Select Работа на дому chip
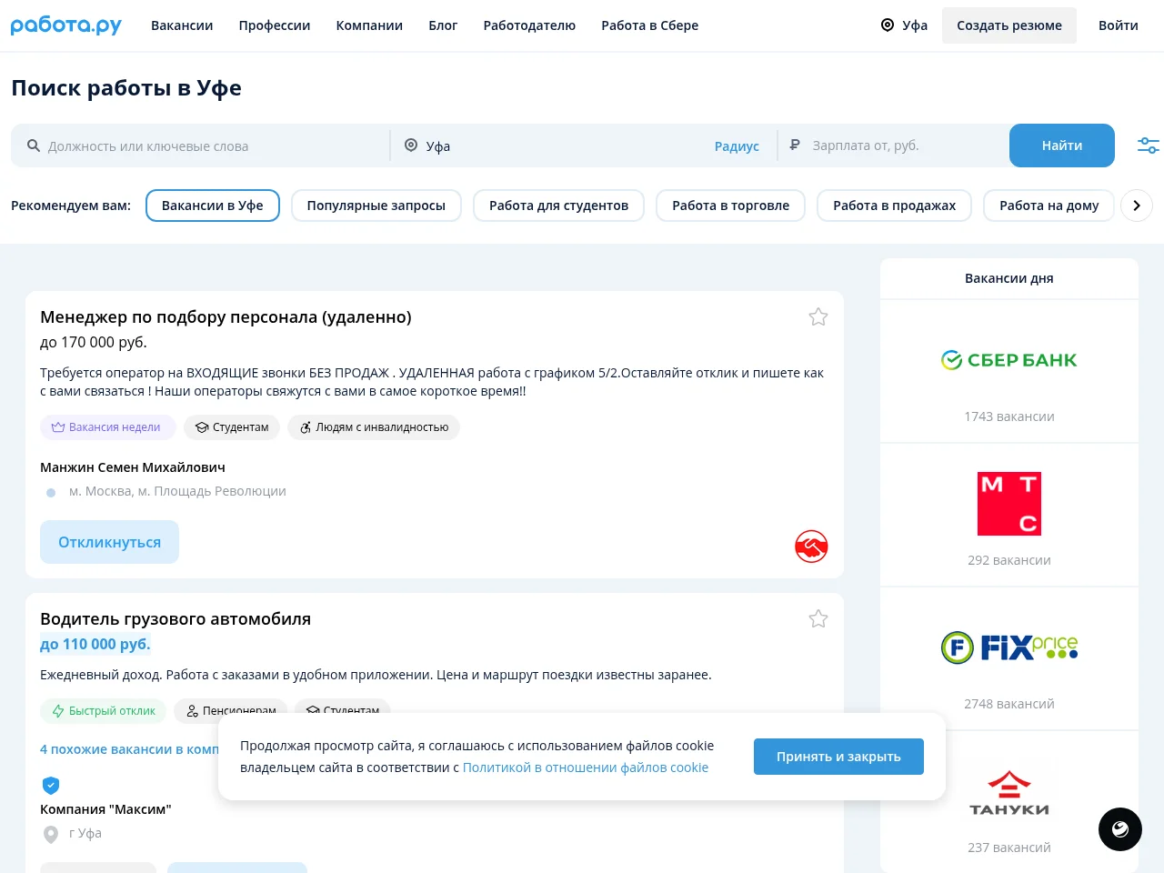This screenshot has width=1164, height=873. tap(1049, 206)
